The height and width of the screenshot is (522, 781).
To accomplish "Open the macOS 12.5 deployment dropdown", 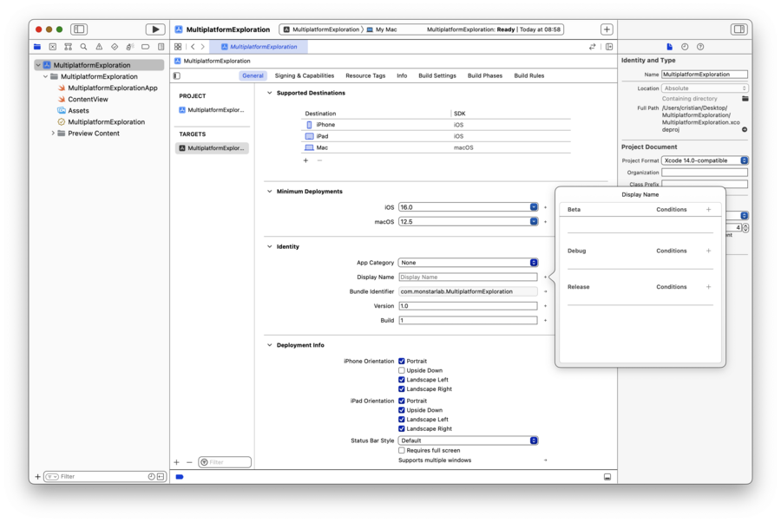I will (534, 221).
